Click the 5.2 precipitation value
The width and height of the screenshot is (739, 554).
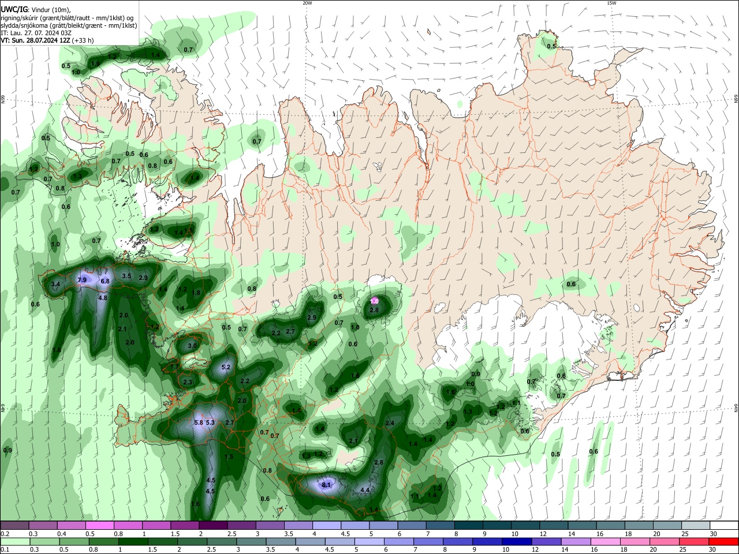click(x=226, y=367)
